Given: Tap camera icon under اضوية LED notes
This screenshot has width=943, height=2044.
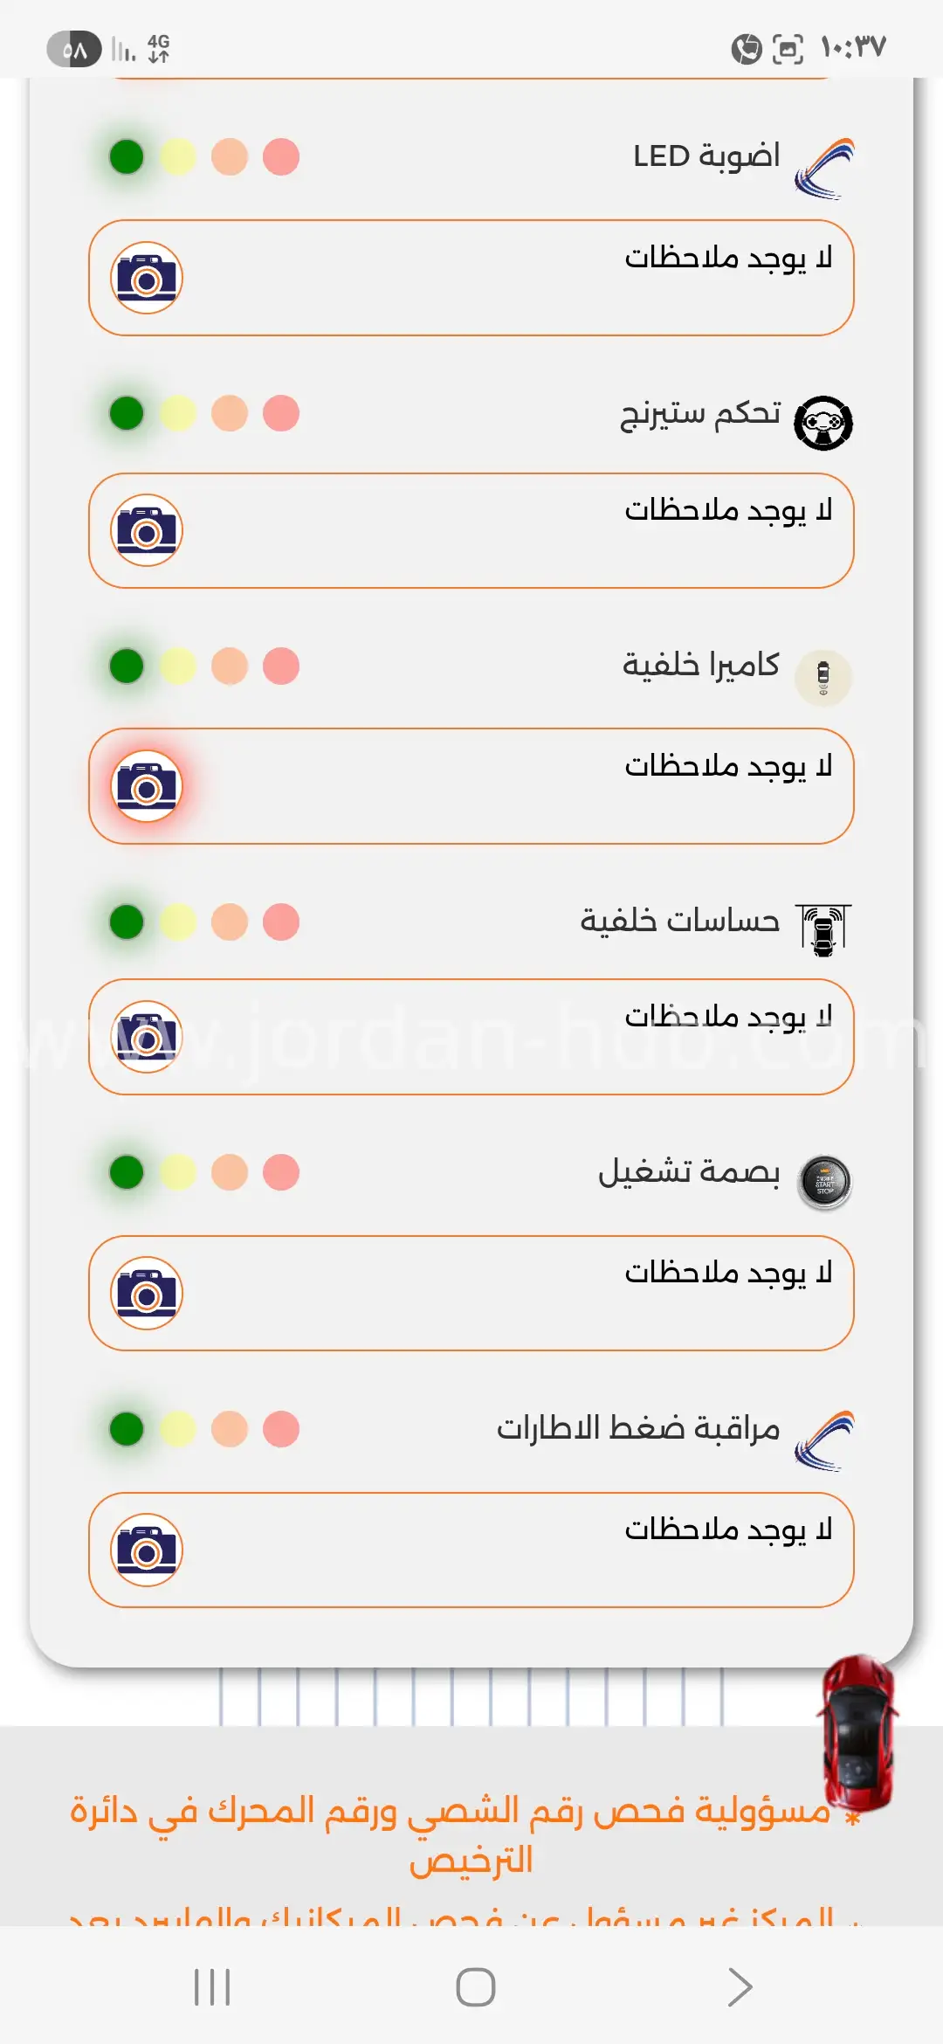Looking at the screenshot, I should coord(147,278).
